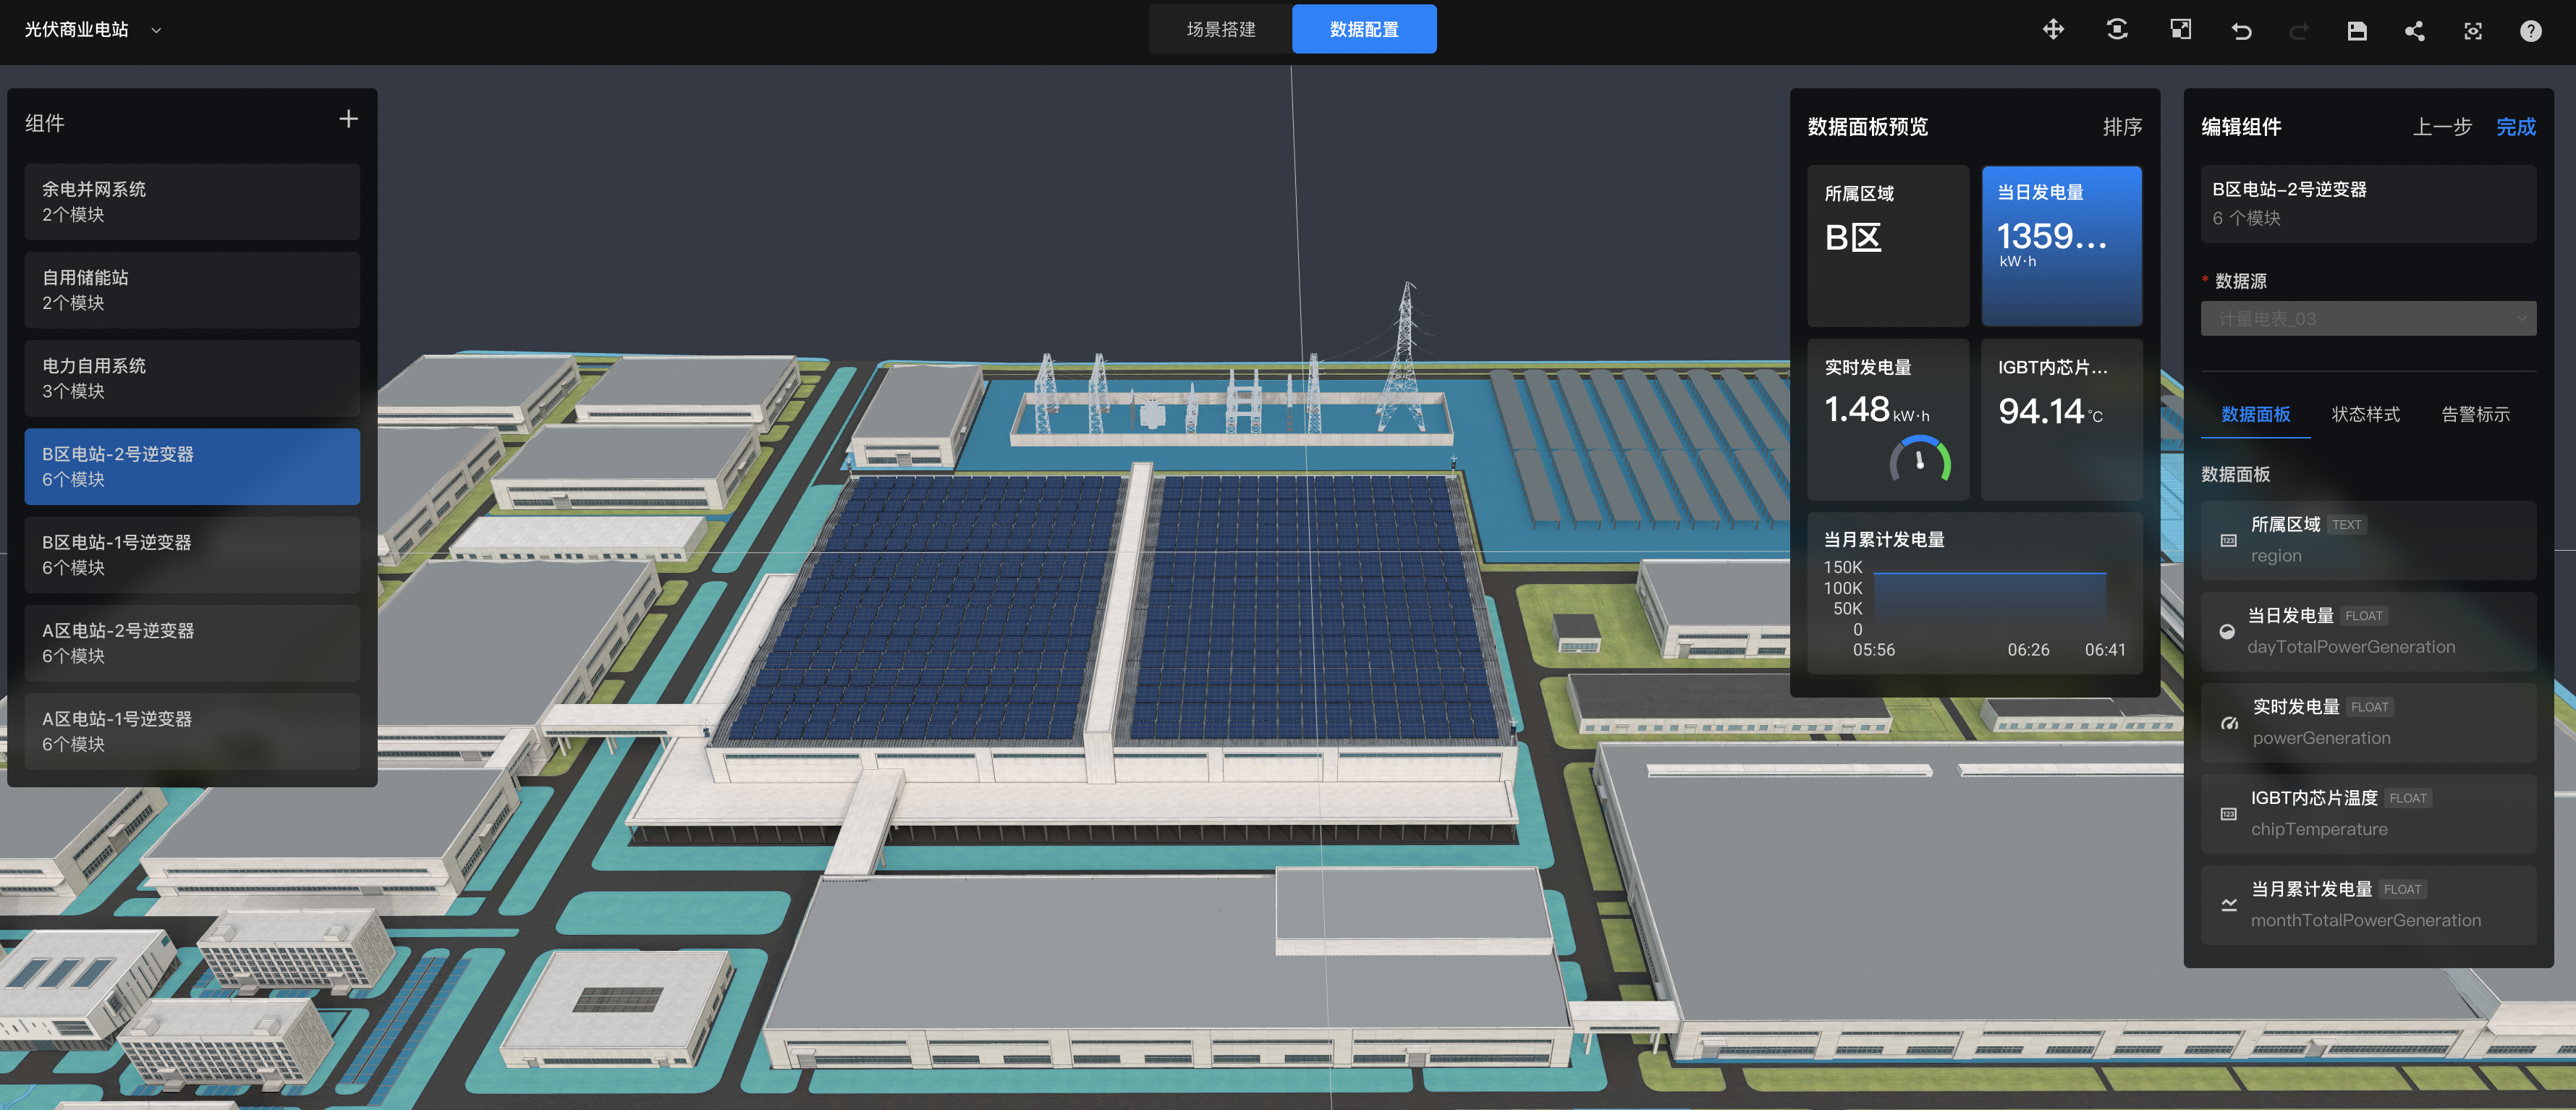The width and height of the screenshot is (2576, 1110).
Task: Open the help question-mark icon
Action: 2531,31
